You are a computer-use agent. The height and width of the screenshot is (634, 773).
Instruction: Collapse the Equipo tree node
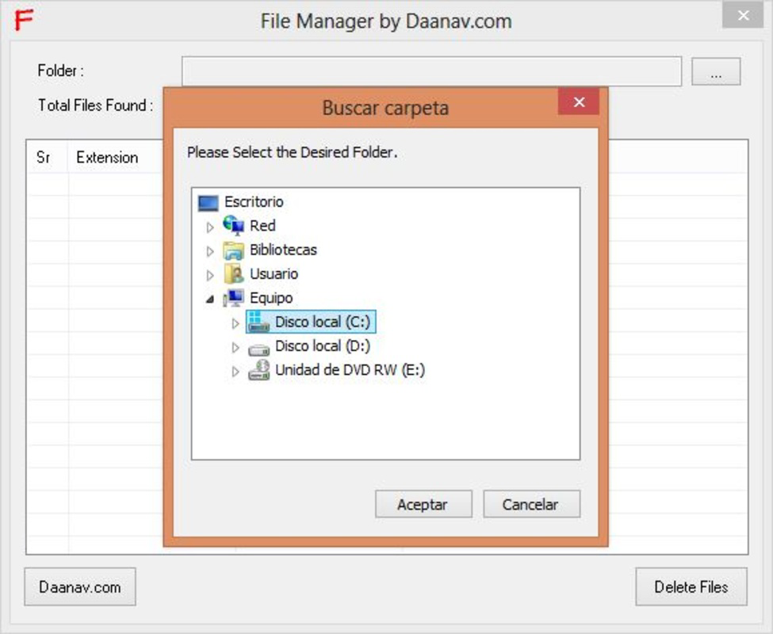(210, 299)
